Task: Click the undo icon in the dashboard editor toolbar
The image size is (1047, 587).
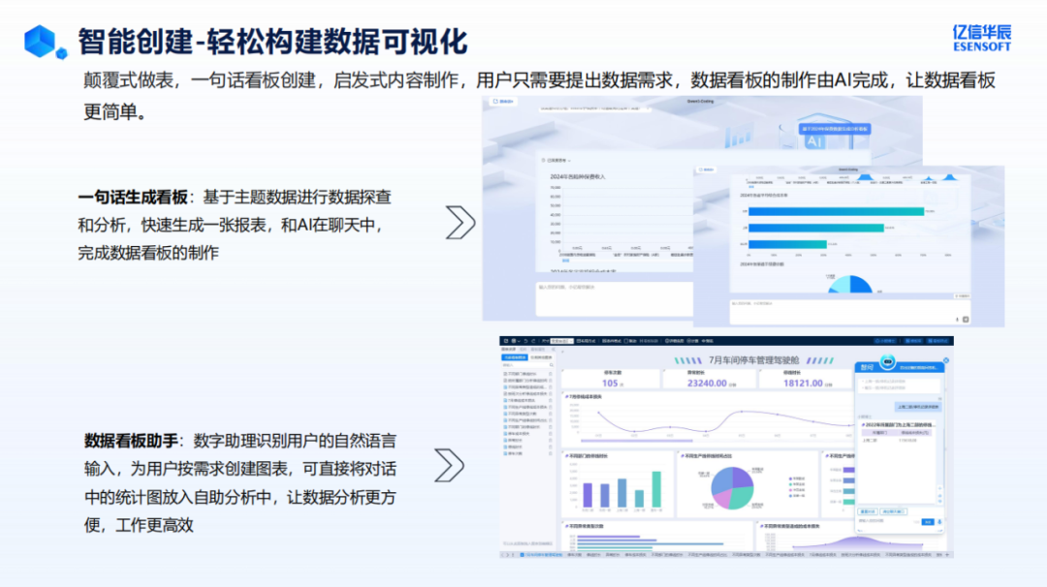Action: point(525,341)
